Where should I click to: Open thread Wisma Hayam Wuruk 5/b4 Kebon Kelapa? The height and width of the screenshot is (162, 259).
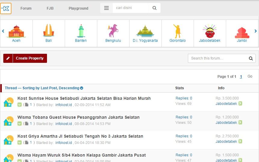(x=82, y=155)
